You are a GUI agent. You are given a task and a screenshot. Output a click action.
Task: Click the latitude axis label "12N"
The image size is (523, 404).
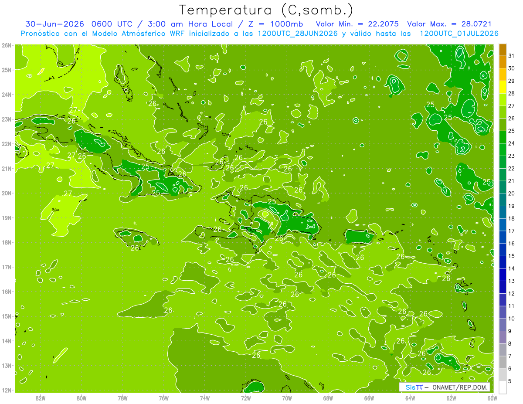(x=7, y=390)
